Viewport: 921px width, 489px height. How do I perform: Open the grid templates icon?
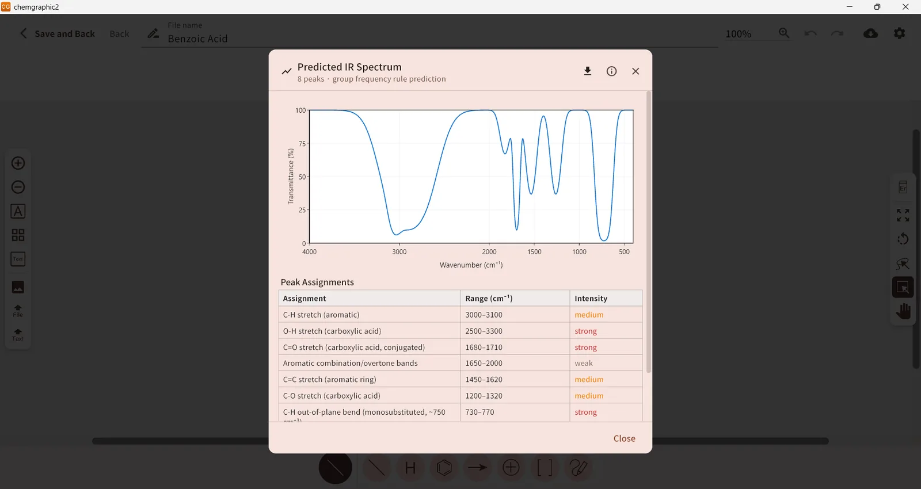[18, 235]
